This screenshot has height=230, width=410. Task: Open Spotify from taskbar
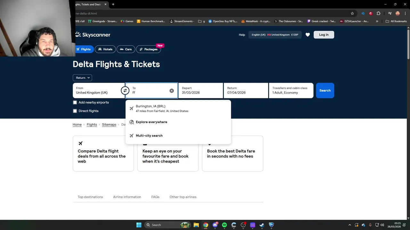pos(224,225)
